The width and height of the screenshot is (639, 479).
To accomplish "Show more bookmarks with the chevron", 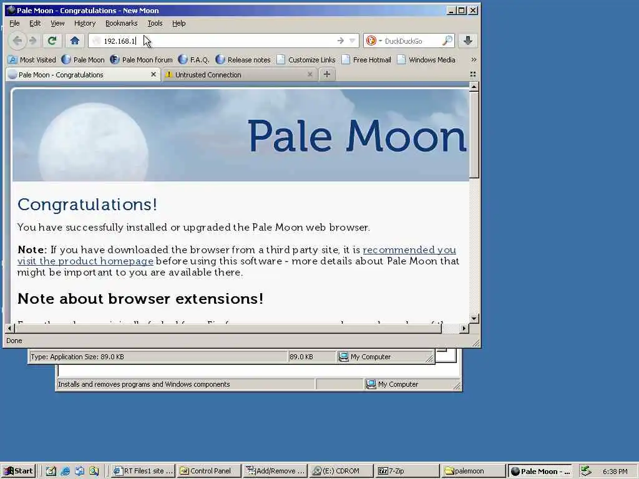I will pyautogui.click(x=474, y=59).
